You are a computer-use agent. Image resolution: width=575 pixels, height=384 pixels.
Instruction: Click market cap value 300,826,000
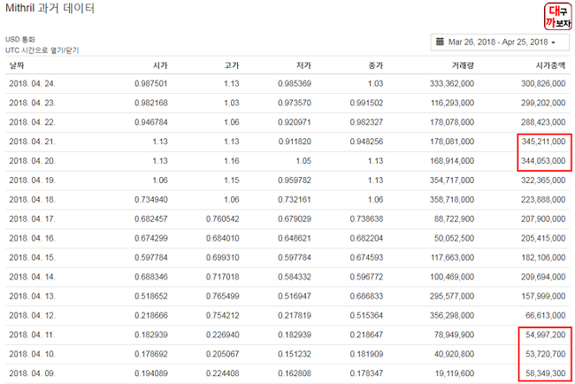pyautogui.click(x=543, y=84)
